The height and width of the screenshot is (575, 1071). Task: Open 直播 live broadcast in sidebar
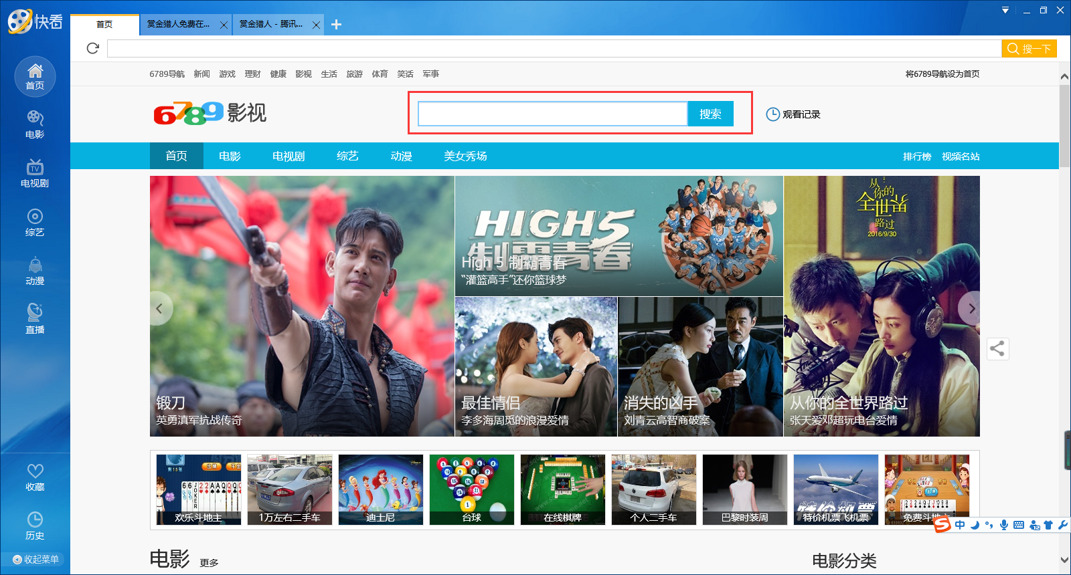coord(35,319)
